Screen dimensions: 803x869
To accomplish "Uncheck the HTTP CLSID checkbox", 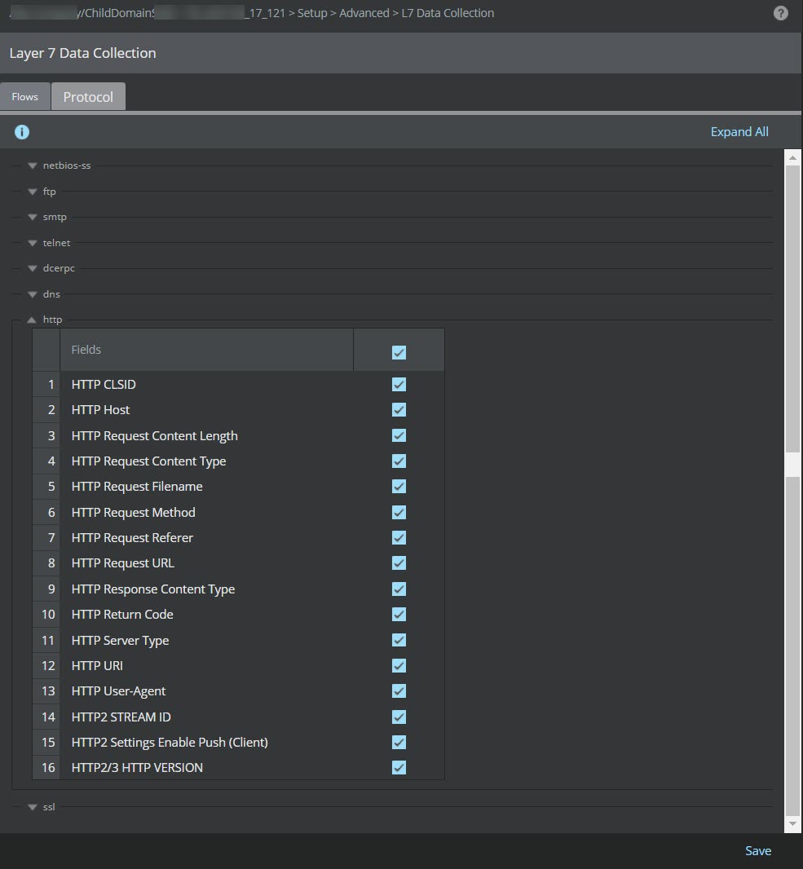I will (x=399, y=385).
